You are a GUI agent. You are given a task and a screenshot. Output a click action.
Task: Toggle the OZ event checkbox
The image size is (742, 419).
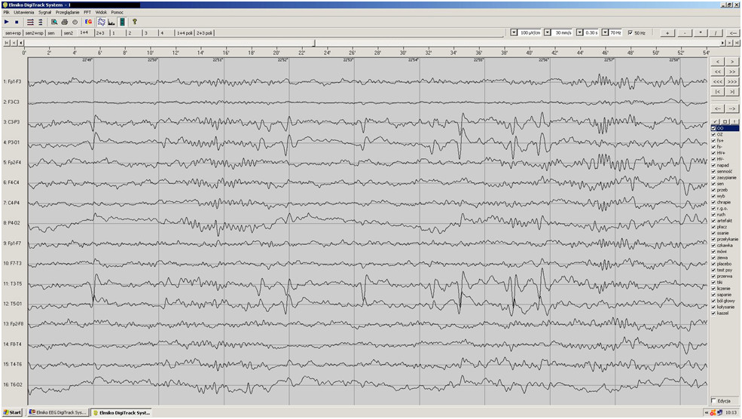[x=713, y=134]
